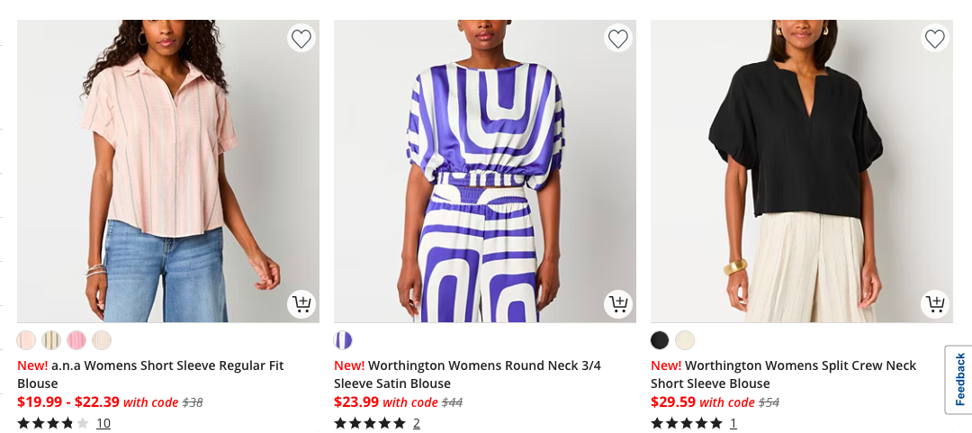Click the pink striped blouse product image
972x433 pixels.
tap(168, 171)
